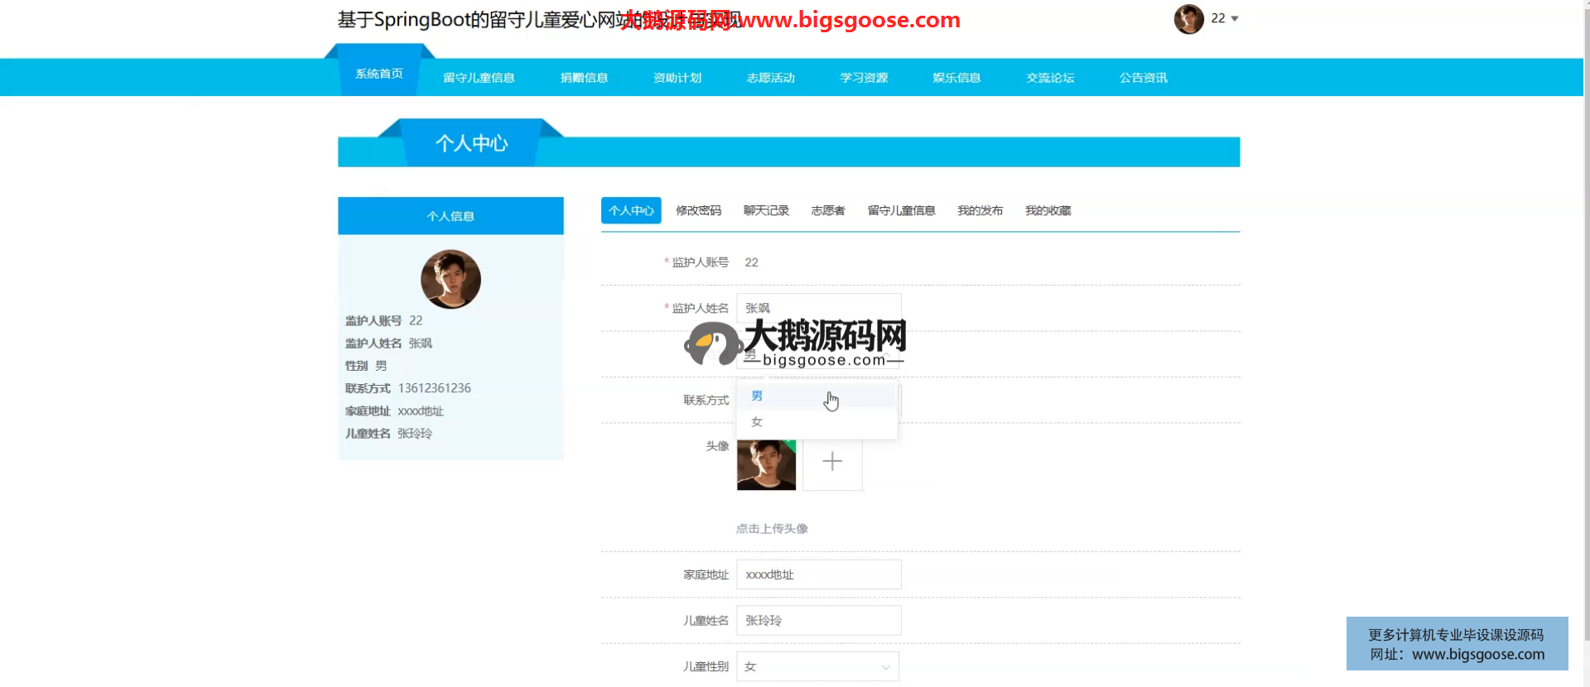Switch to 聊天记录 tab
The width and height of the screenshot is (1590, 687).
pos(766,211)
